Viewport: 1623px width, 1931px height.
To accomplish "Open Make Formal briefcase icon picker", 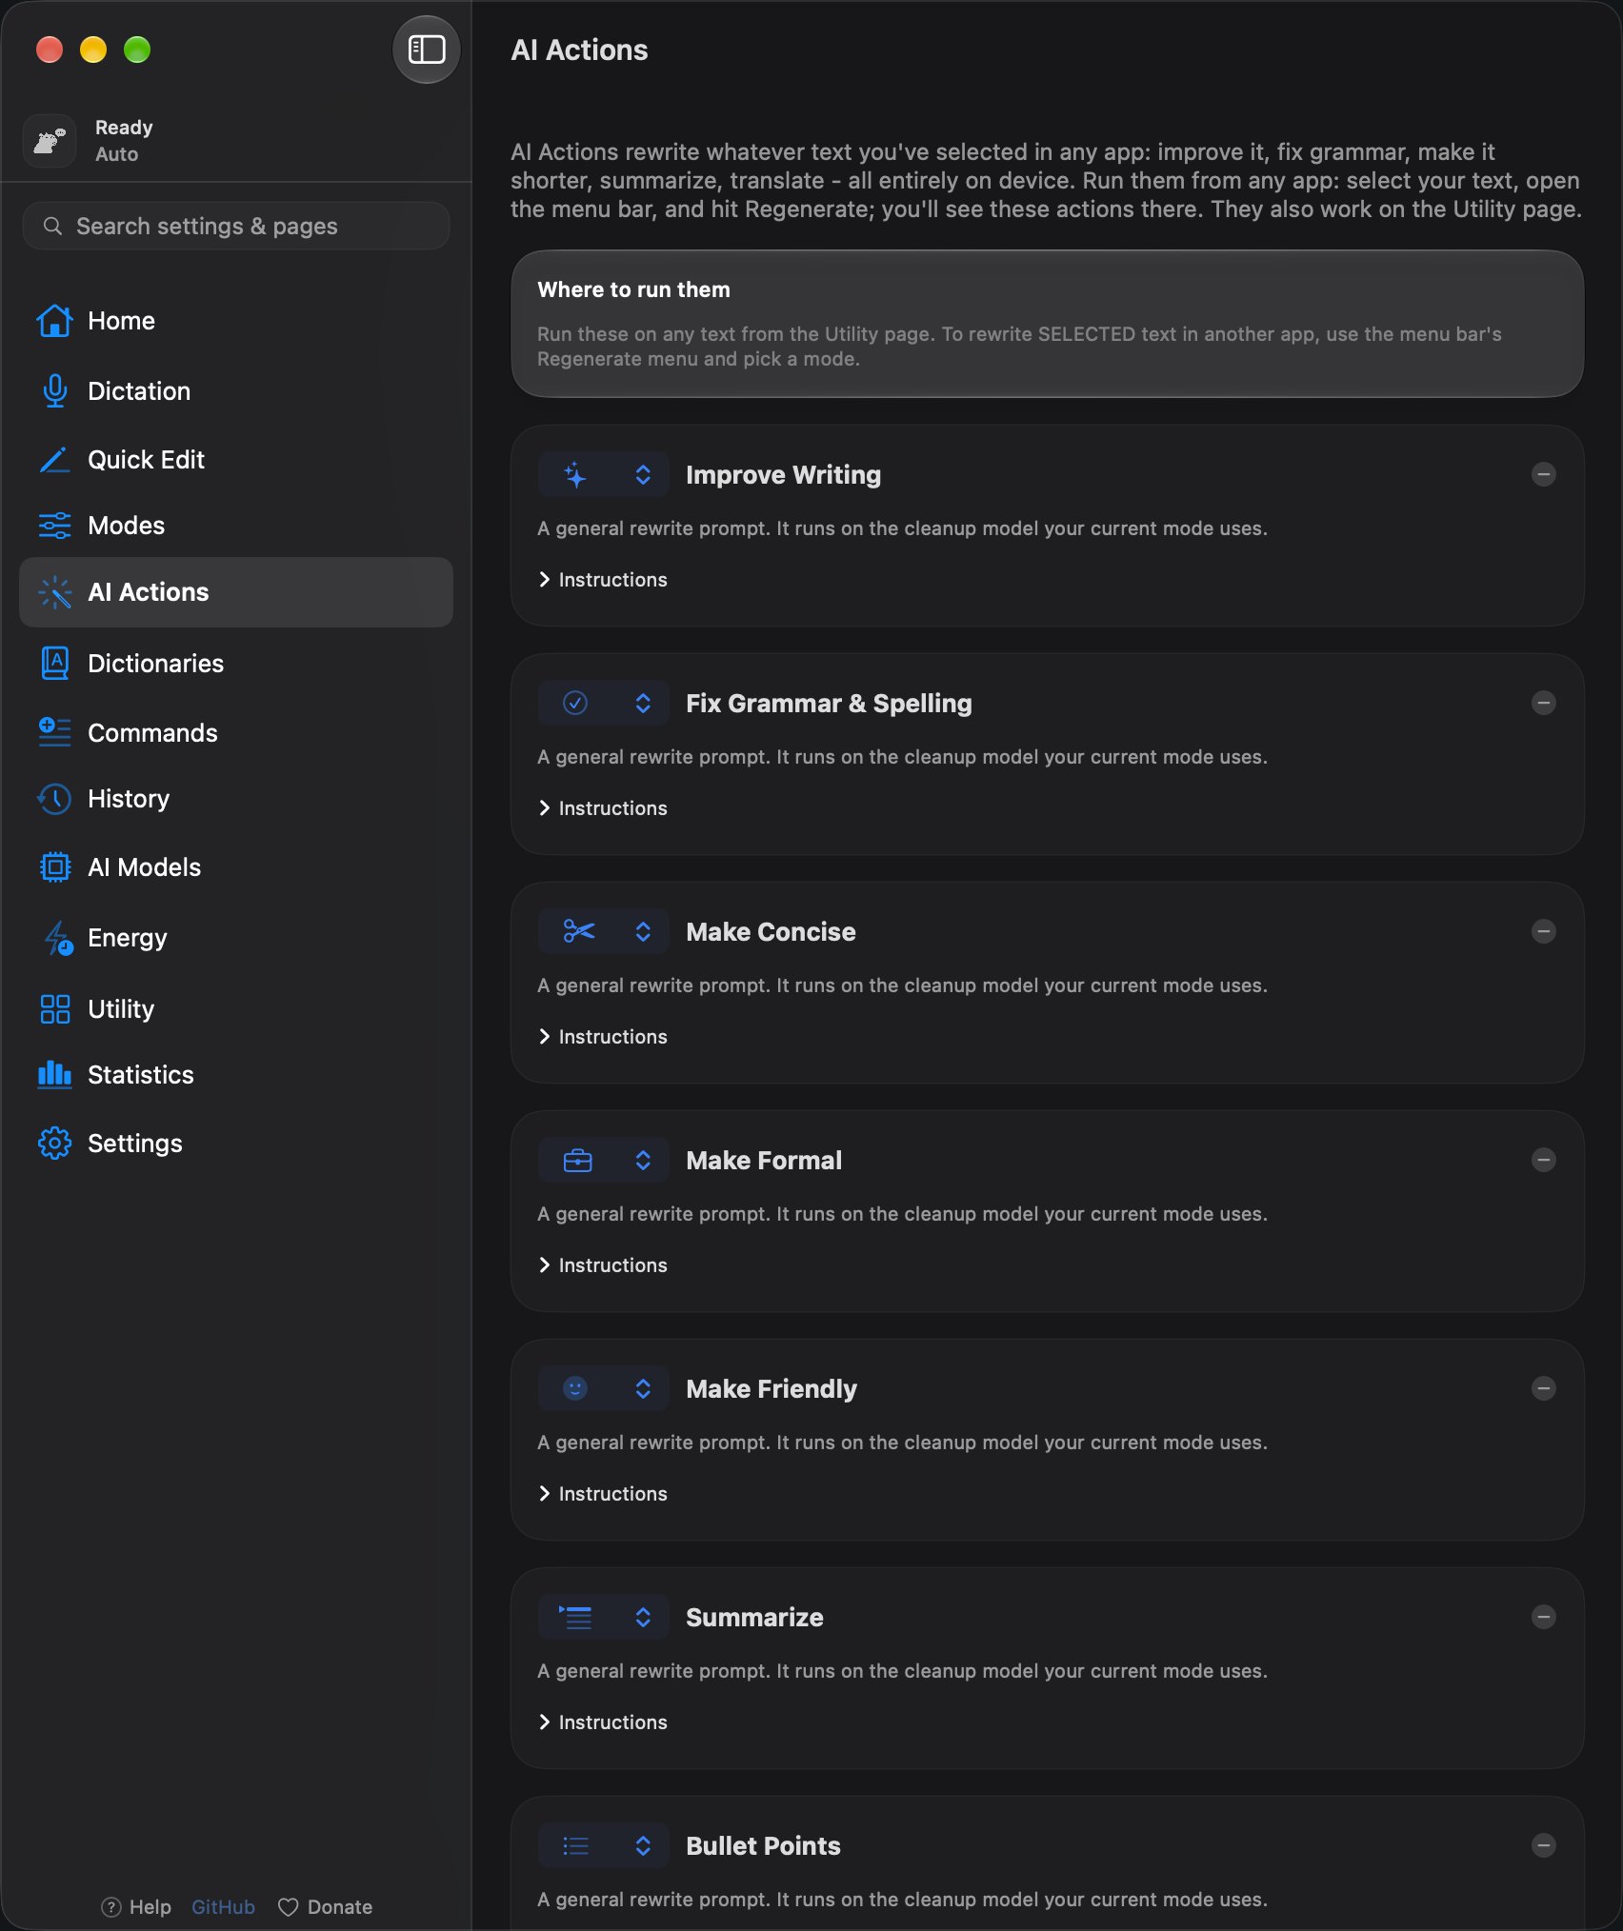I will [603, 1160].
